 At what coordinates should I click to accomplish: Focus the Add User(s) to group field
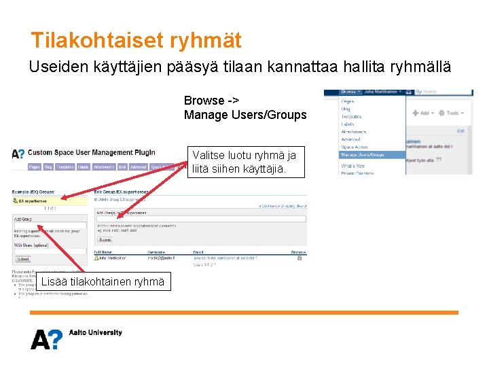201,219
